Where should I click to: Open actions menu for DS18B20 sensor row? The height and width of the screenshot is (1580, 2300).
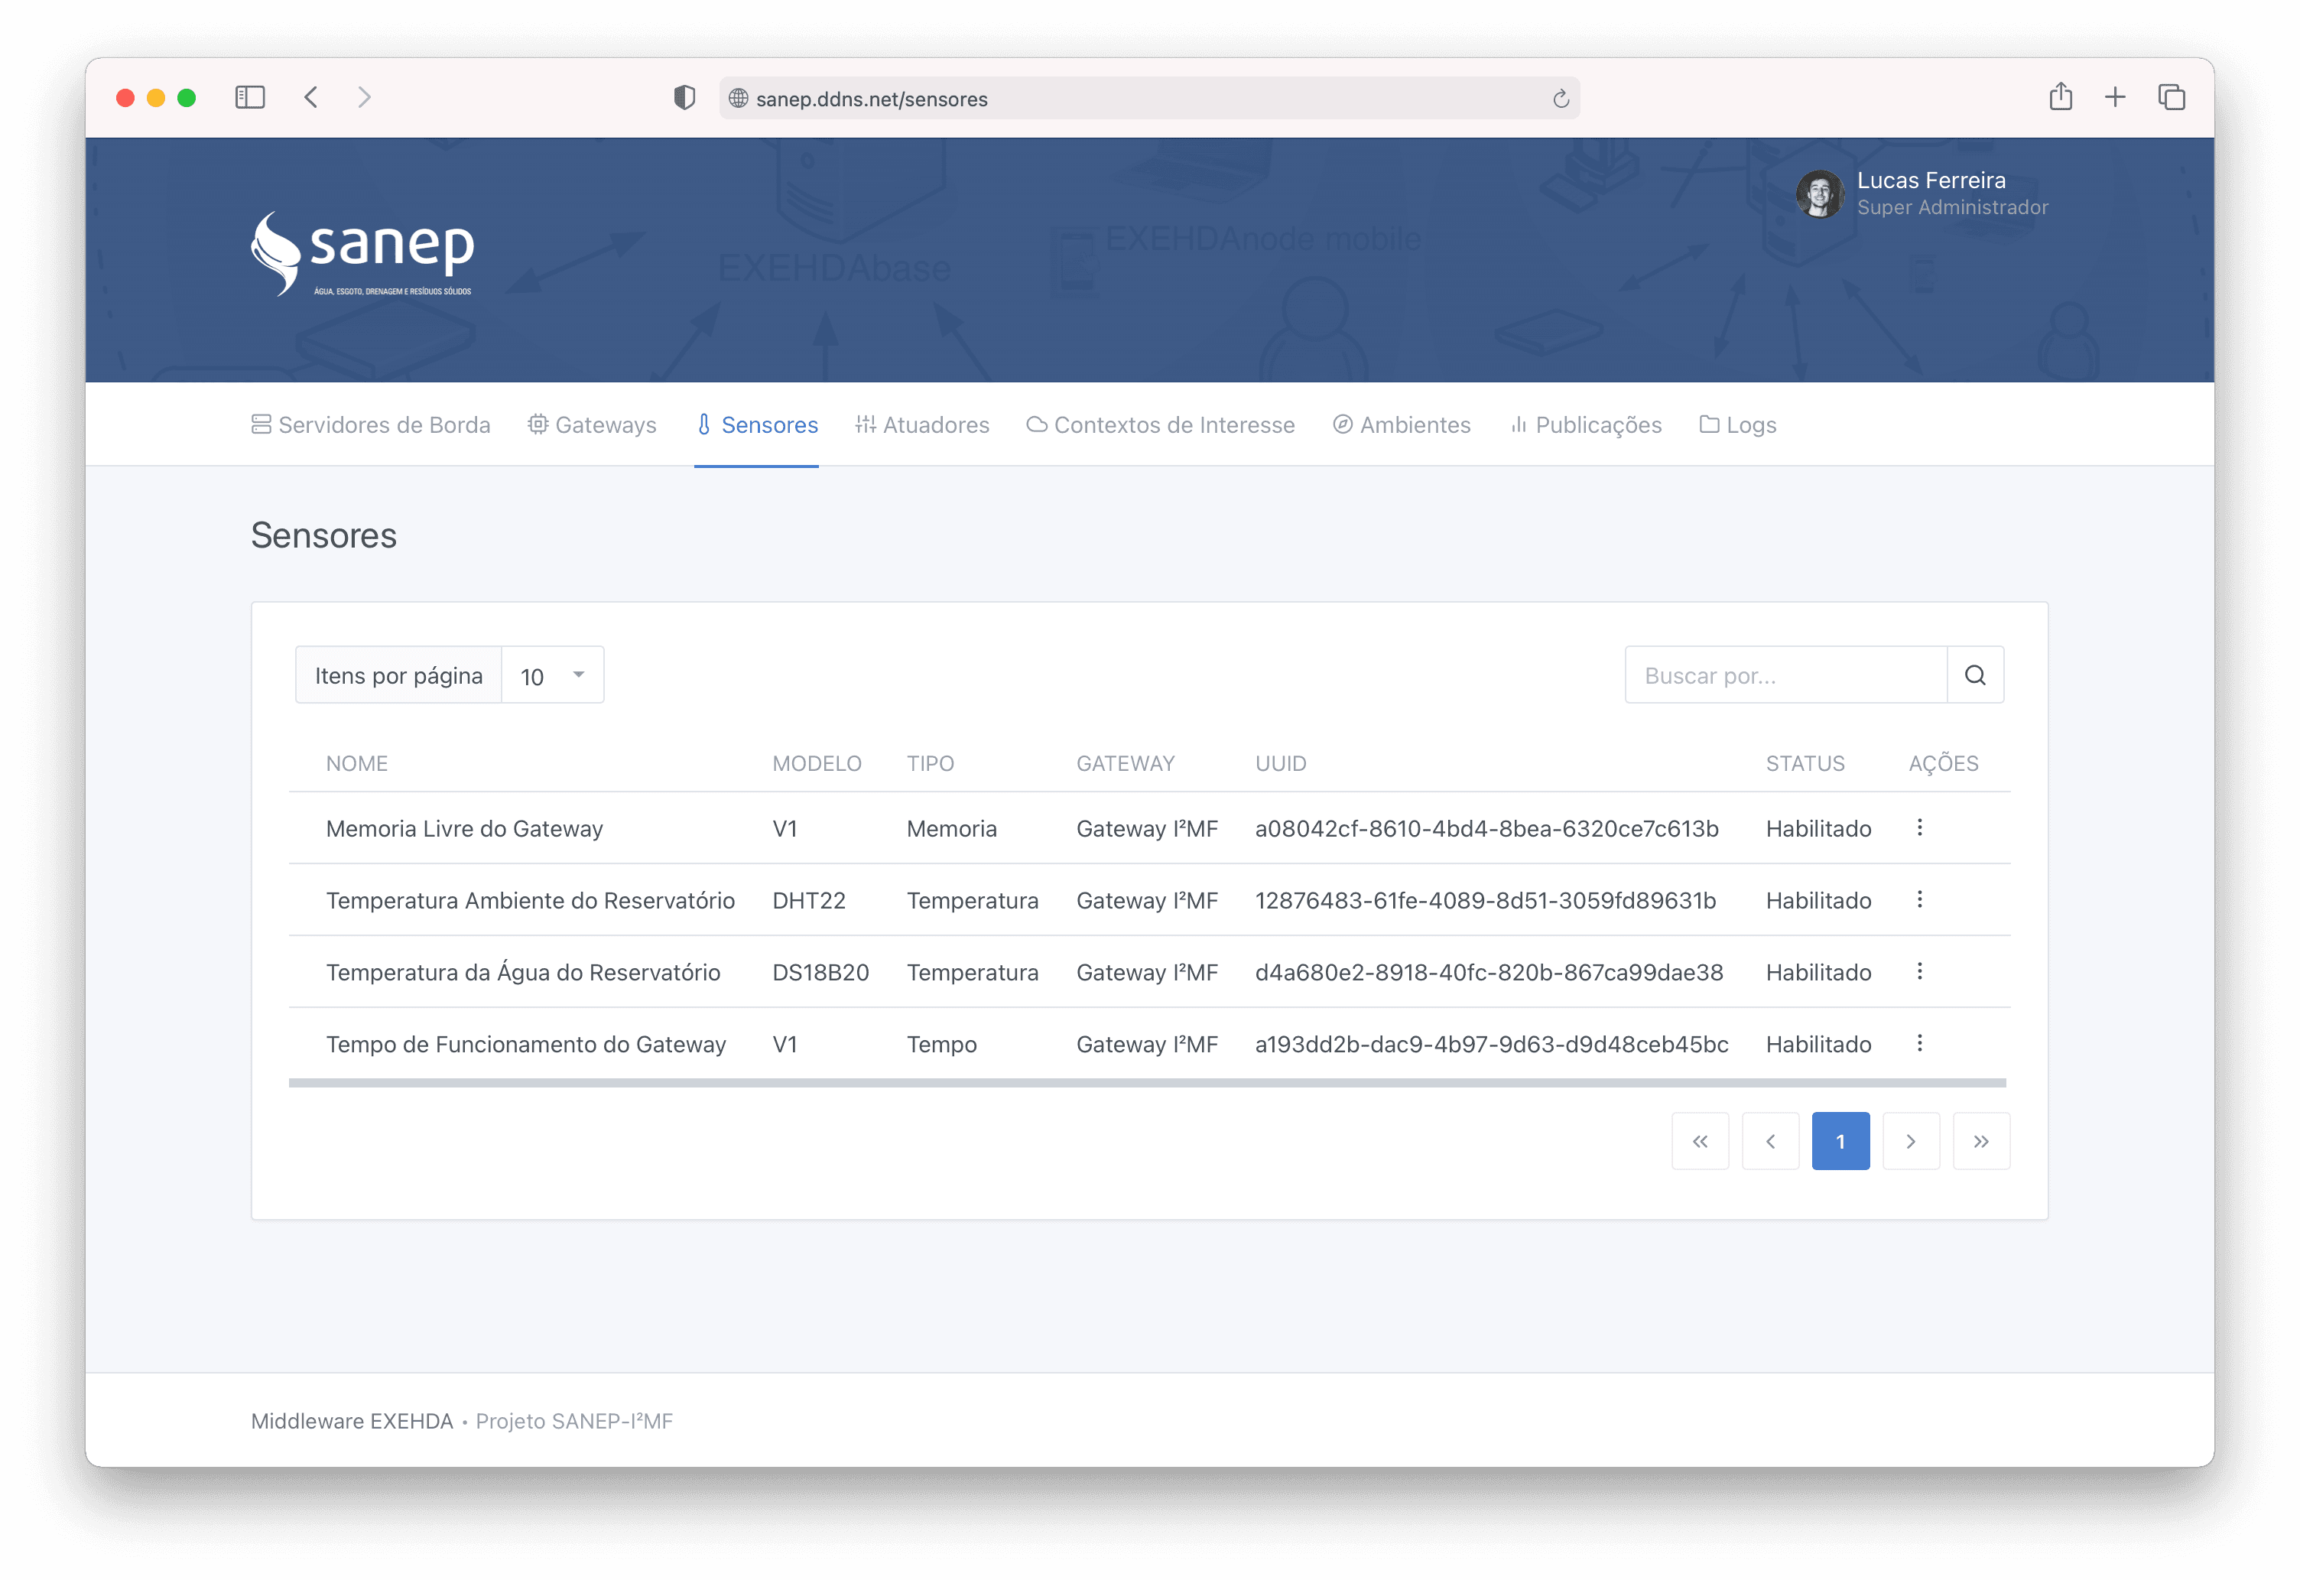(1919, 971)
